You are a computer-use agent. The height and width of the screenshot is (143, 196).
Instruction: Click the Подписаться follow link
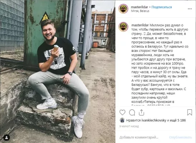[162, 7]
